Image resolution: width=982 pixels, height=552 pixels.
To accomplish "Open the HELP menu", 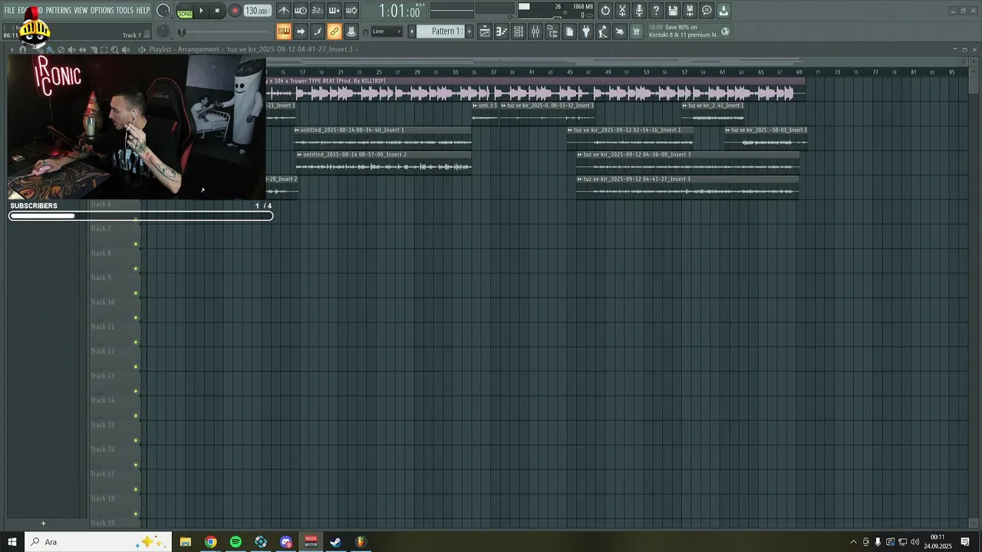I will pos(143,10).
